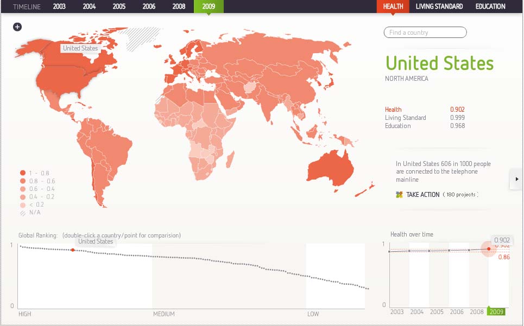Open the Take Action projects link
This screenshot has width=524, height=326.
423,195
